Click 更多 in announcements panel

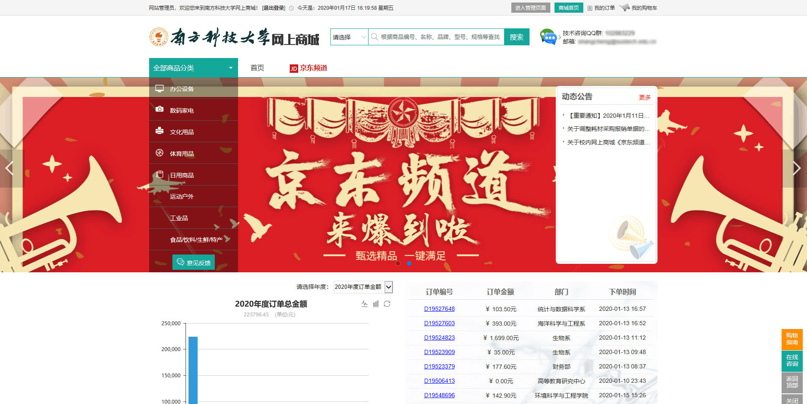point(645,97)
